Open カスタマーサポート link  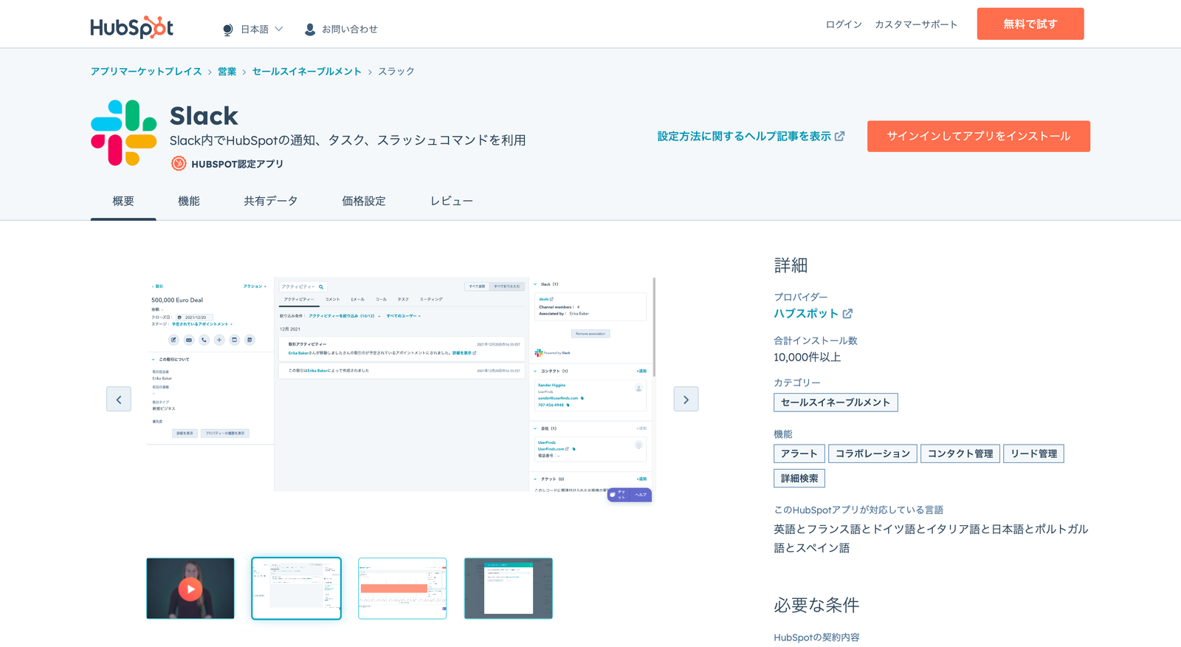916,24
